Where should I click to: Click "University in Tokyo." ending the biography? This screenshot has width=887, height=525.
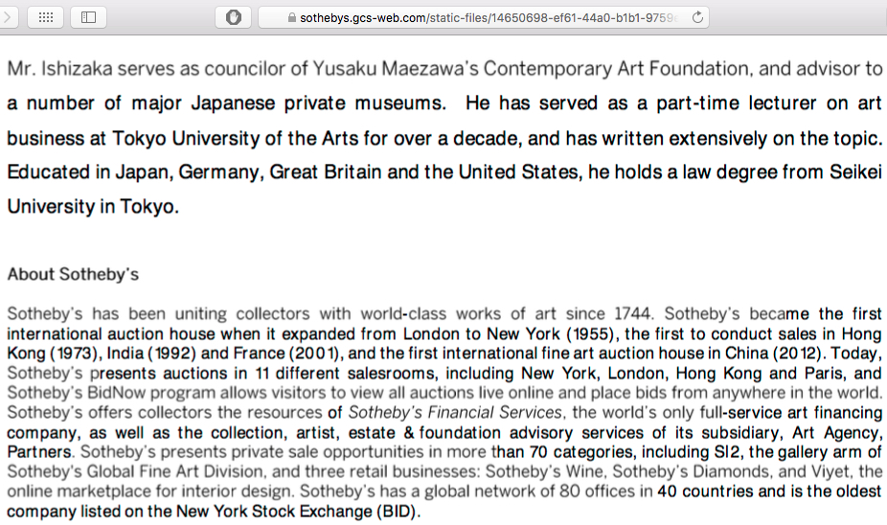pyautogui.click(x=93, y=207)
